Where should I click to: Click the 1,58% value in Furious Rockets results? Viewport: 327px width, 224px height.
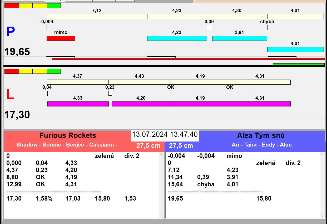click(x=44, y=198)
